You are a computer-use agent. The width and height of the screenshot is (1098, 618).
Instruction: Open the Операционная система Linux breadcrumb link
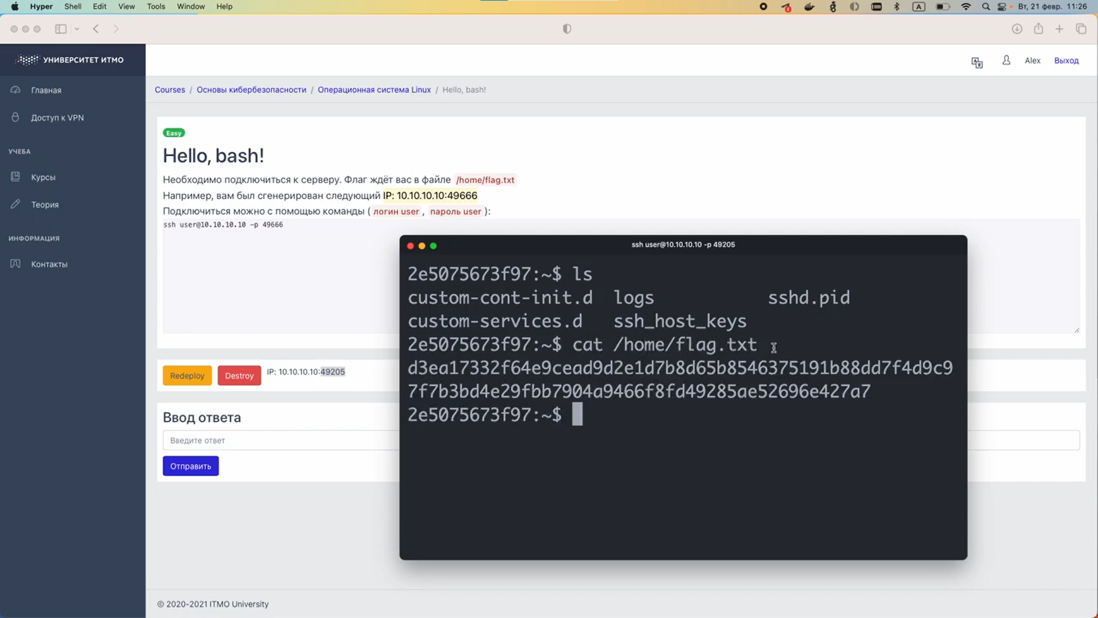coord(374,90)
